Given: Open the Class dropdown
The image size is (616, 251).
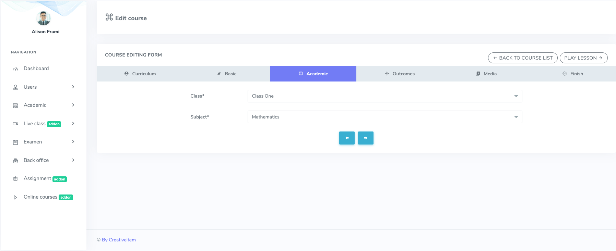Looking at the screenshot, I should point(384,96).
